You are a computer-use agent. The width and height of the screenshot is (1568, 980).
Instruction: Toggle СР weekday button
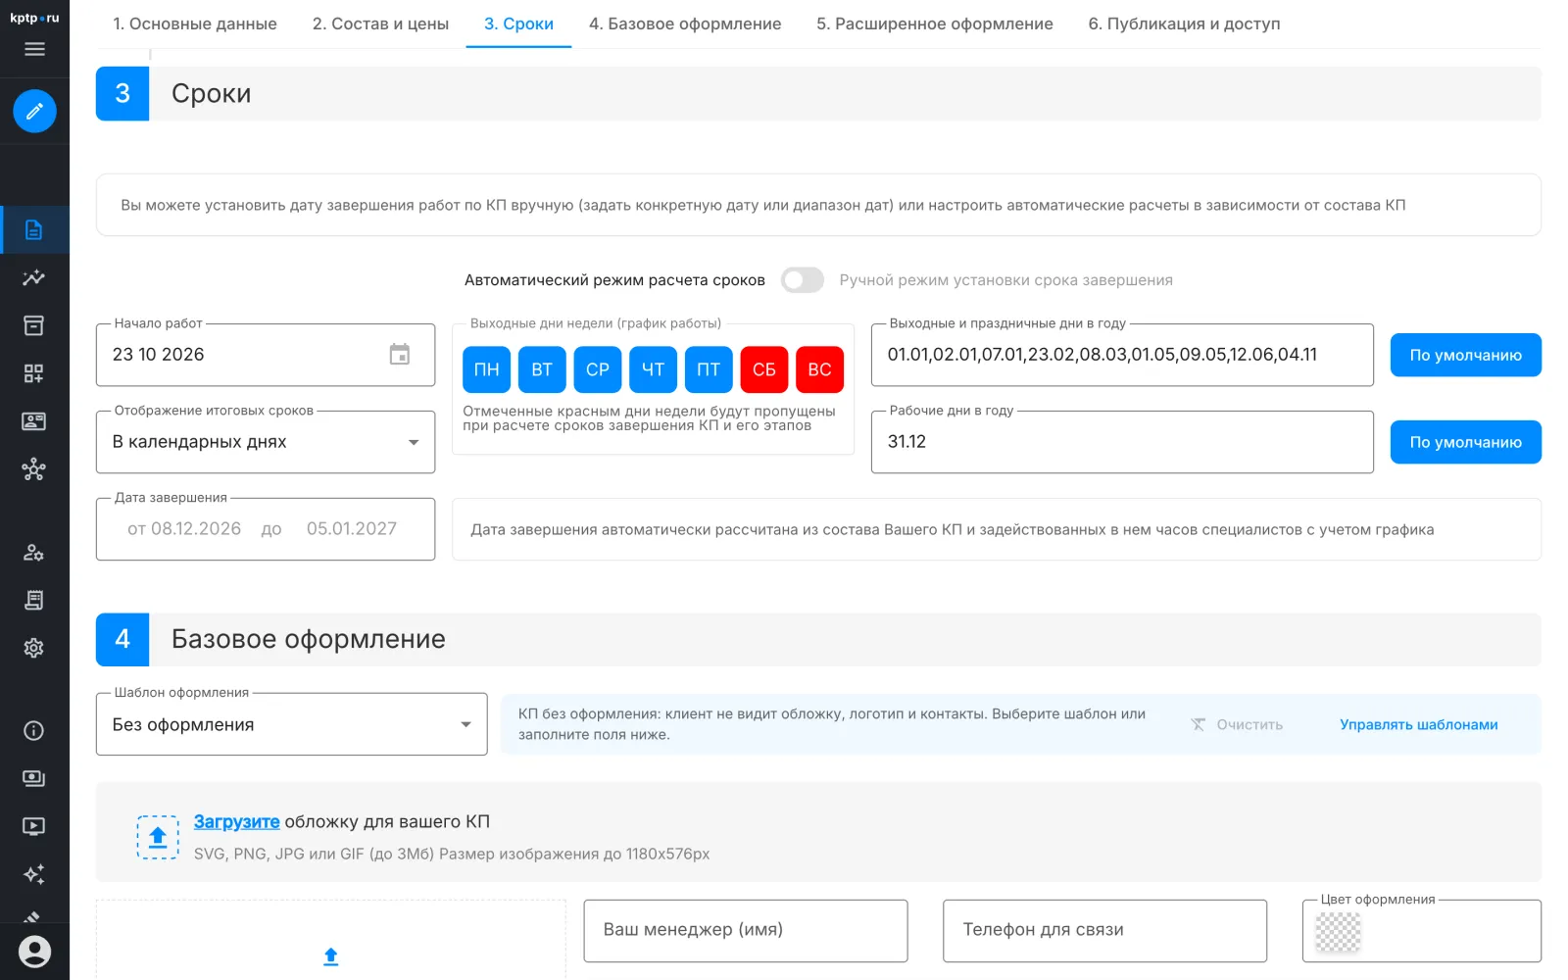tap(598, 369)
